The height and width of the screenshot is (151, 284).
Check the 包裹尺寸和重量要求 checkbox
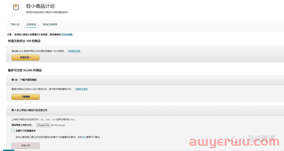point(13,131)
